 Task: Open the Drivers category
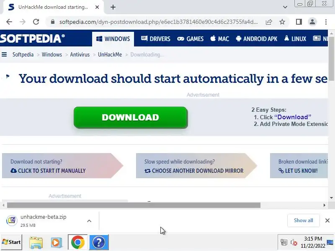coord(155,39)
